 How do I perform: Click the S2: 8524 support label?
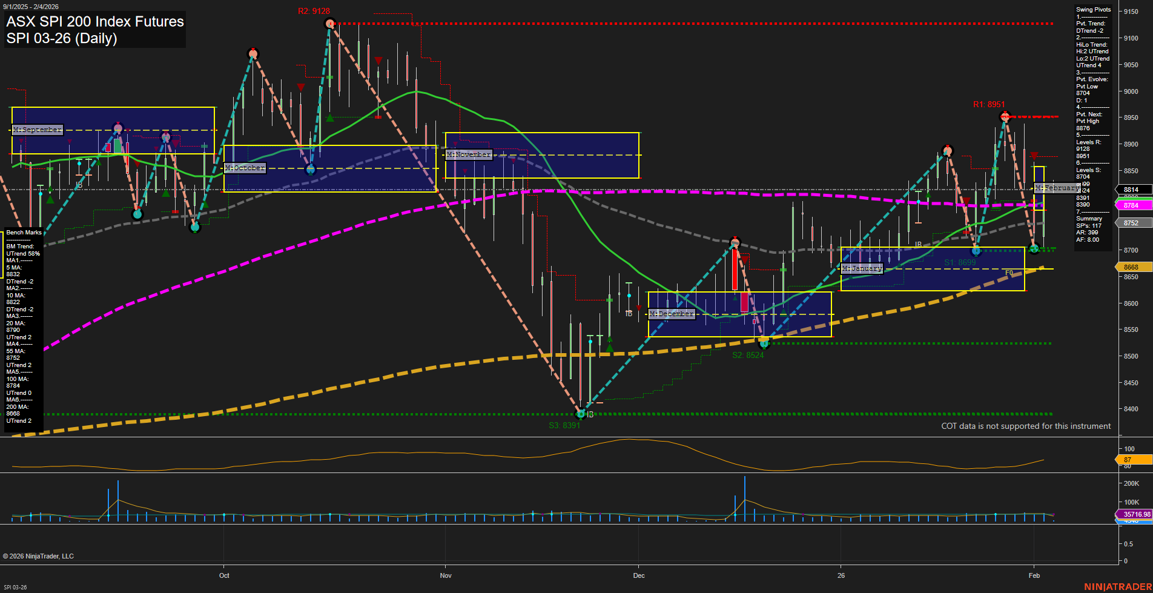click(748, 355)
